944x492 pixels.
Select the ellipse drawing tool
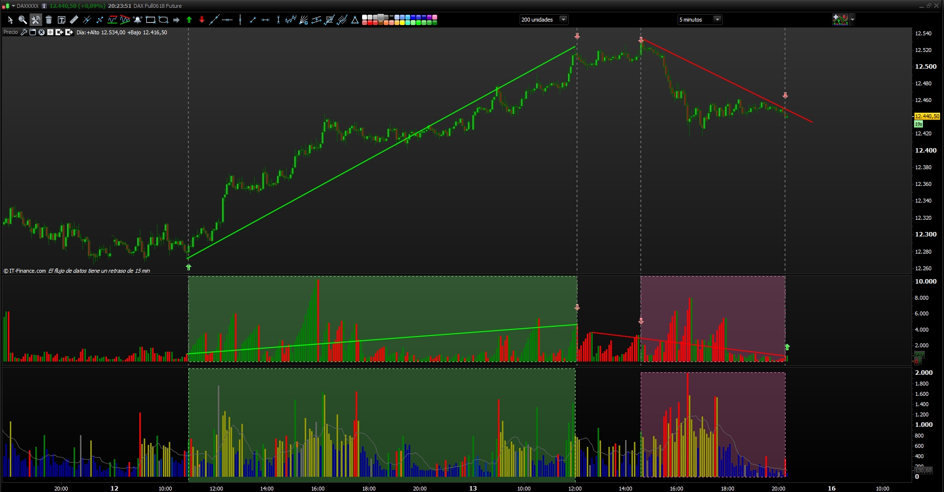(x=163, y=20)
